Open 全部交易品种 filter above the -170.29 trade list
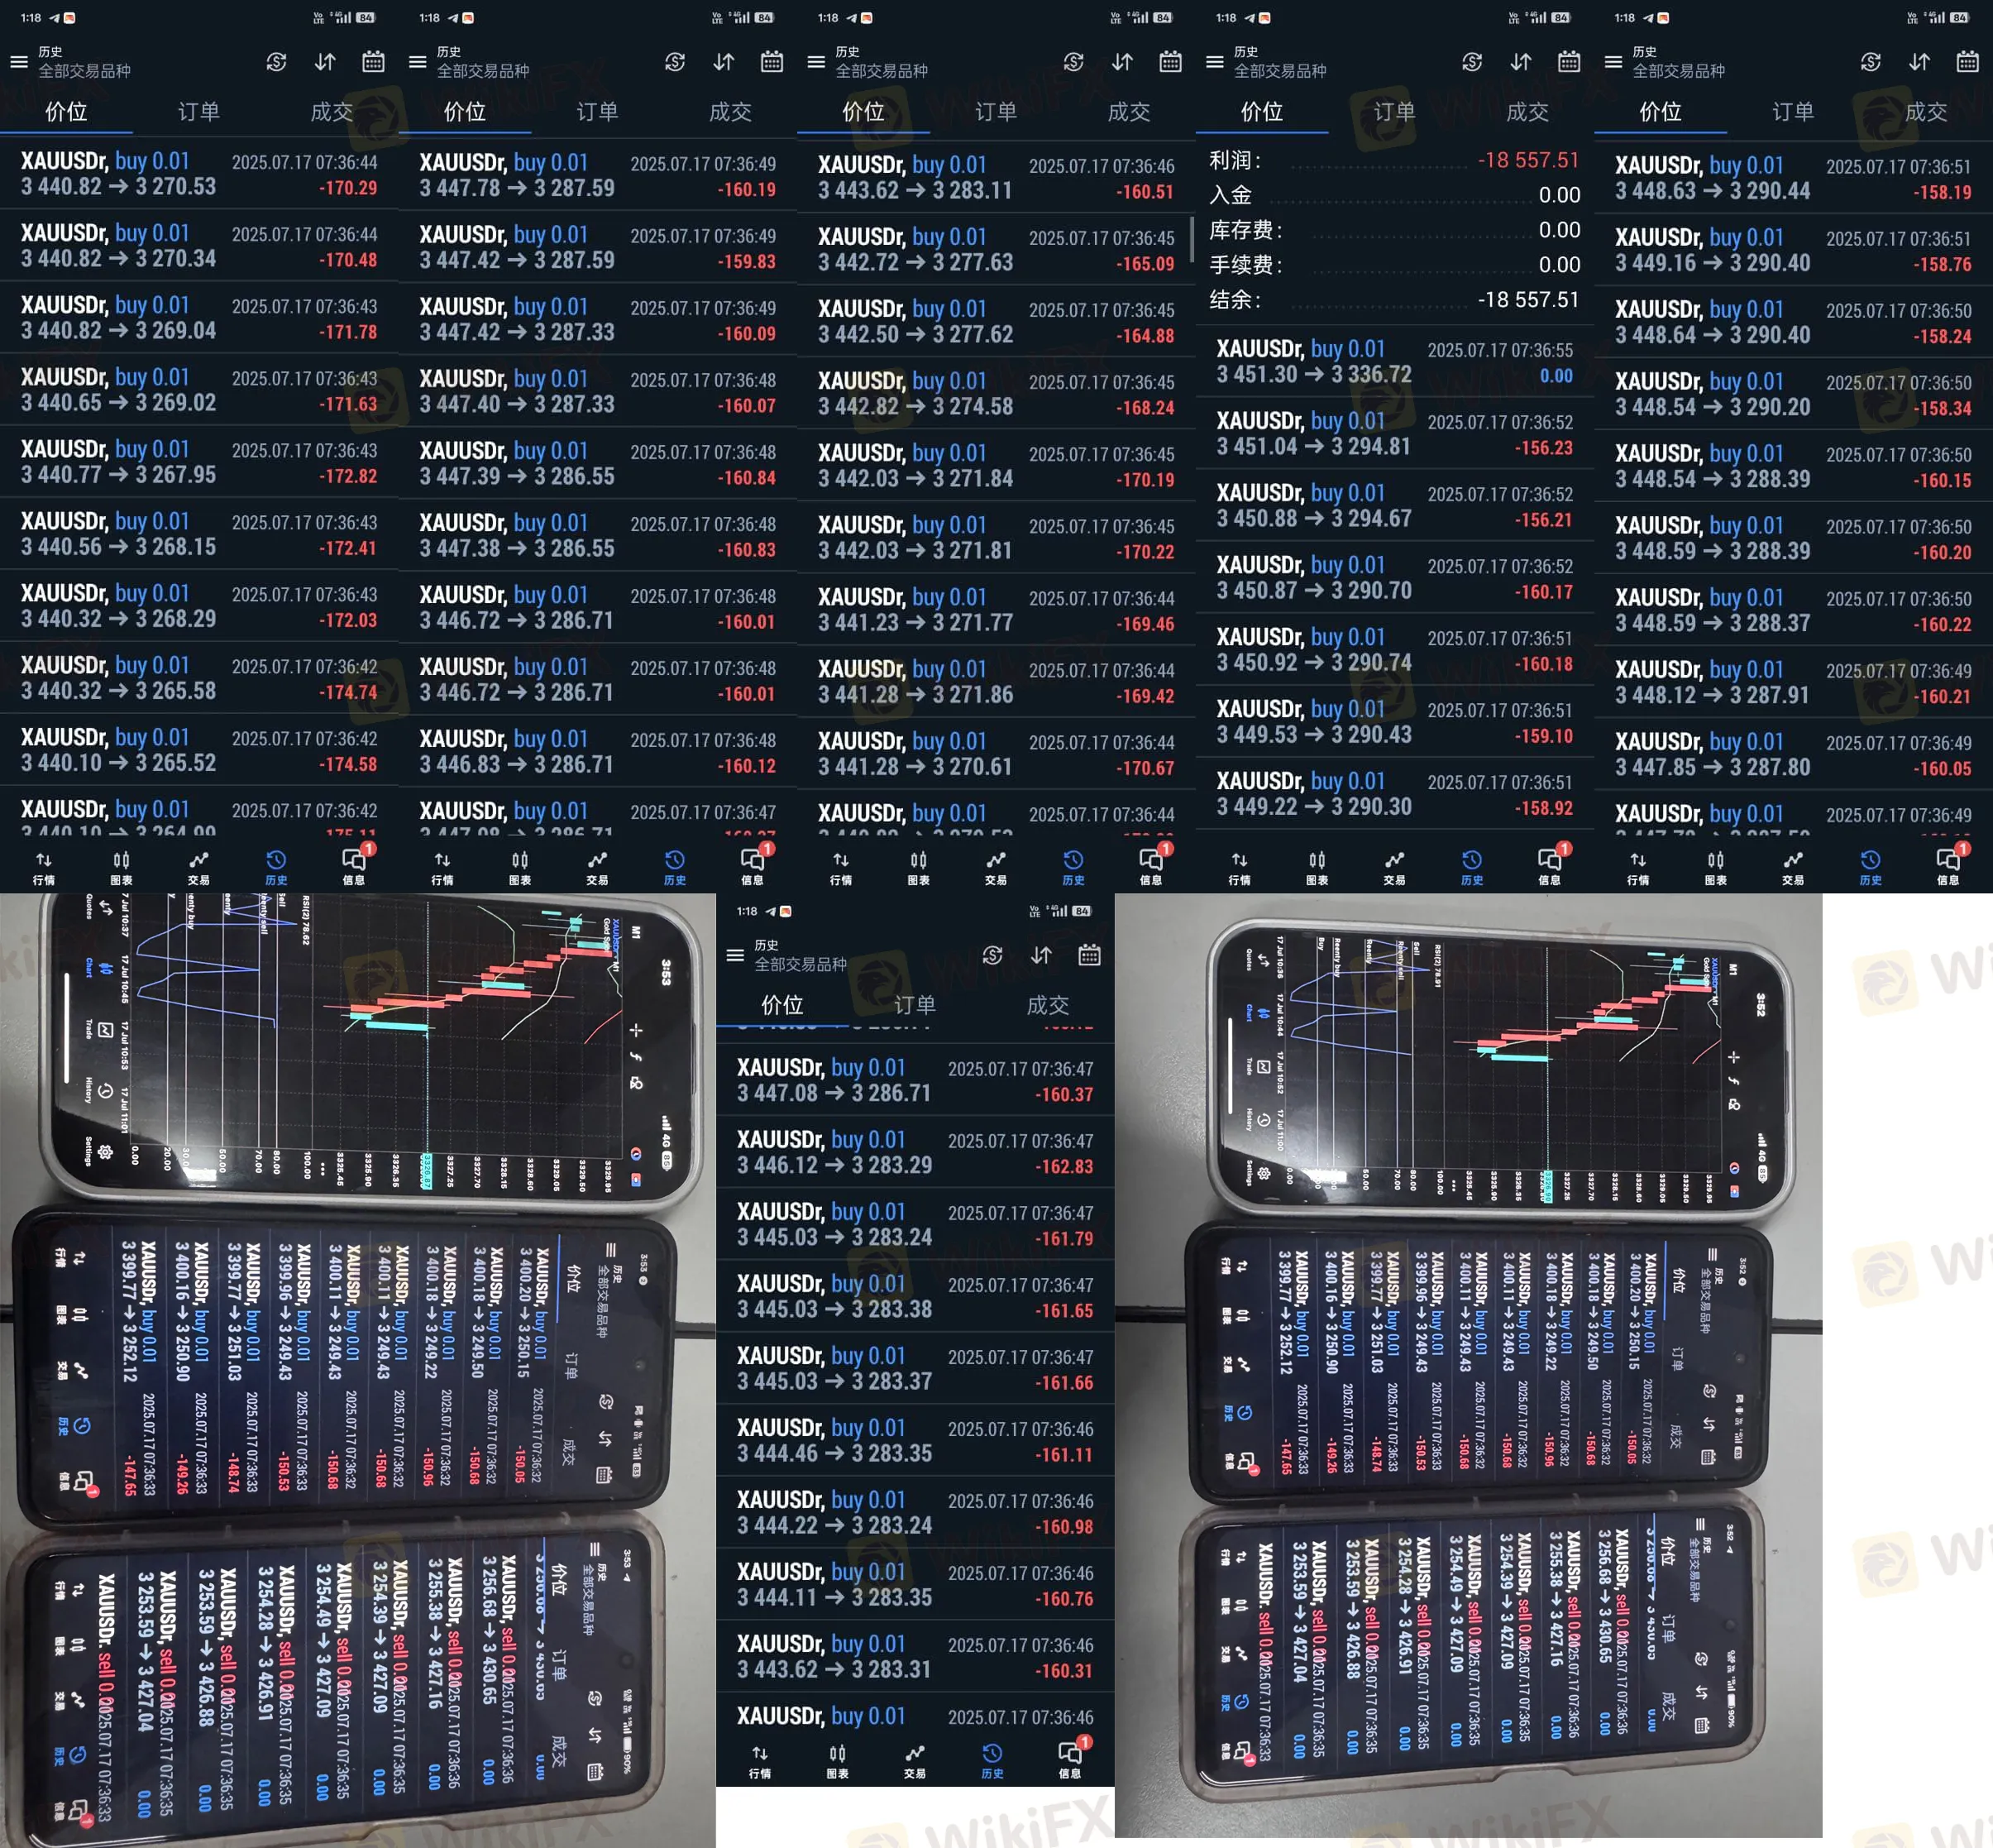This screenshot has width=1993, height=1848. pos(84,71)
